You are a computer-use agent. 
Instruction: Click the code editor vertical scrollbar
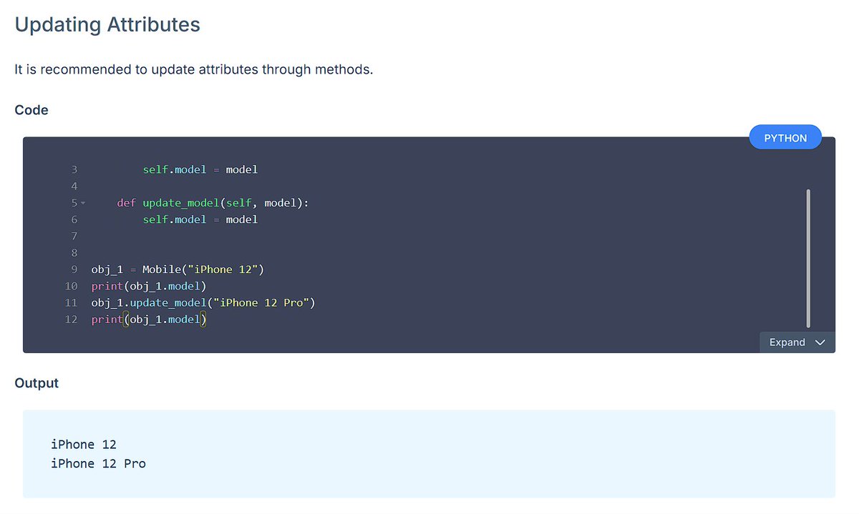pos(808,258)
